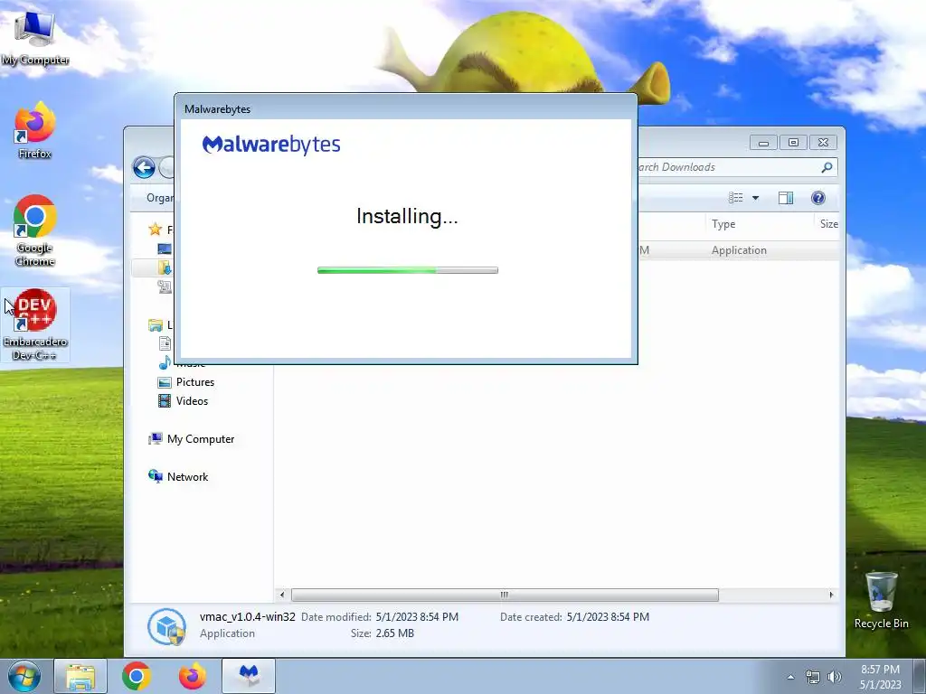
Task: Click the Size 2.65 MB value
Action: tap(394, 633)
